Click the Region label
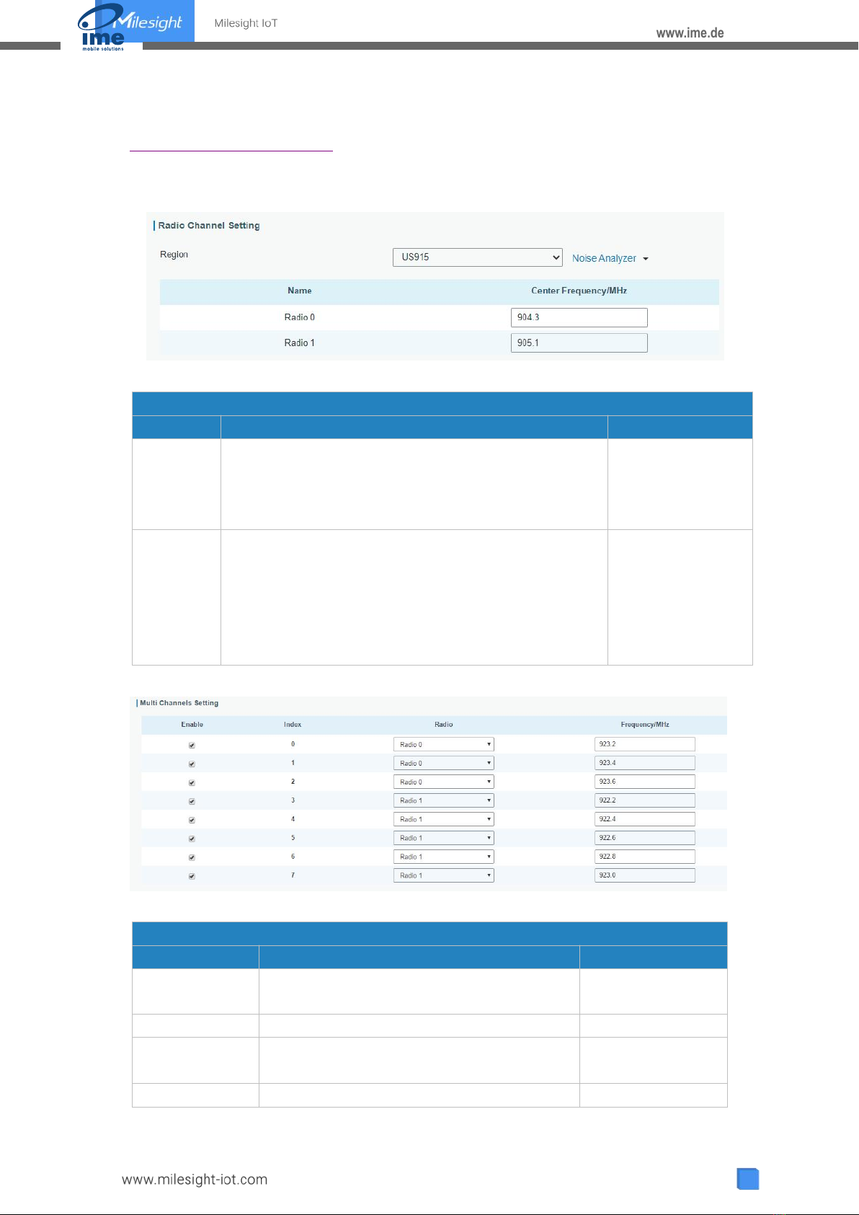Viewport: 859px width, 1215px height. [x=174, y=255]
